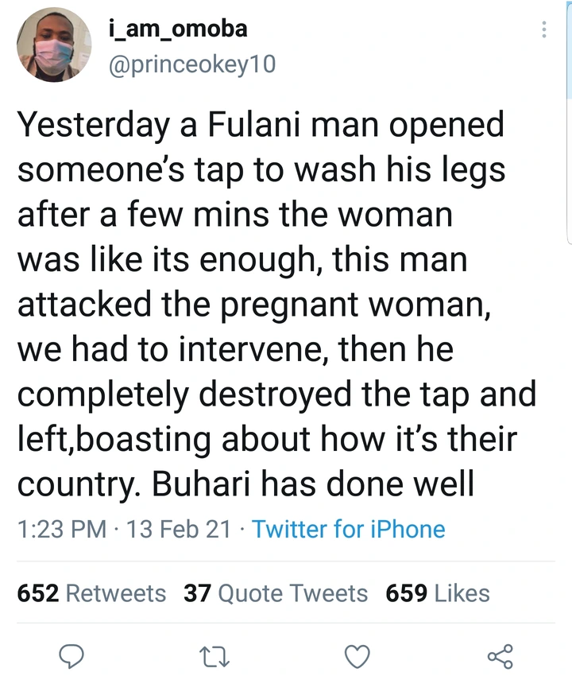
Task: Click the word Buhari in tweet
Action: pos(215,482)
